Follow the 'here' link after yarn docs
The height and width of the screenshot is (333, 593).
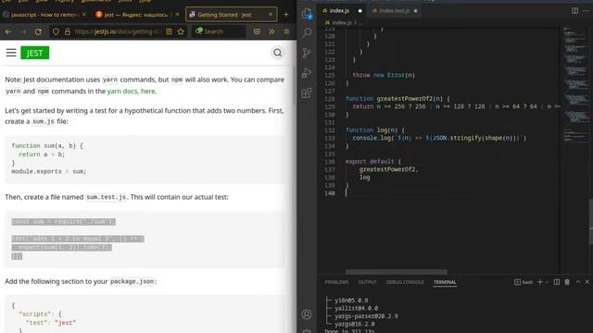(148, 92)
